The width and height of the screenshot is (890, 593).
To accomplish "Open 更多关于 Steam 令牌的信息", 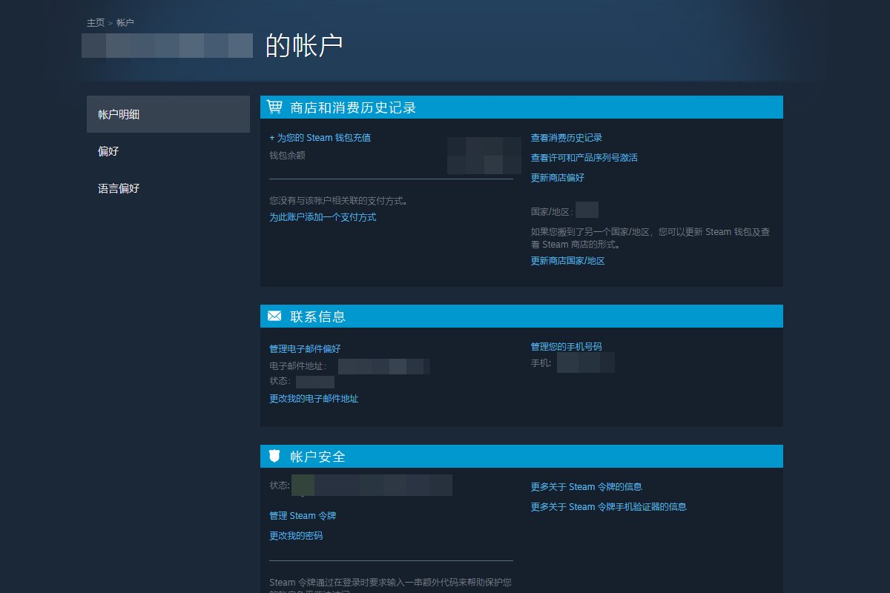I will [x=586, y=486].
